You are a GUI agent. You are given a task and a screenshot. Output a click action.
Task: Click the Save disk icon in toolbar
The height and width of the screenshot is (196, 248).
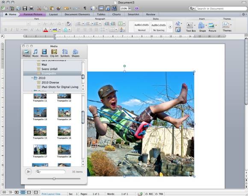tap(25, 8)
